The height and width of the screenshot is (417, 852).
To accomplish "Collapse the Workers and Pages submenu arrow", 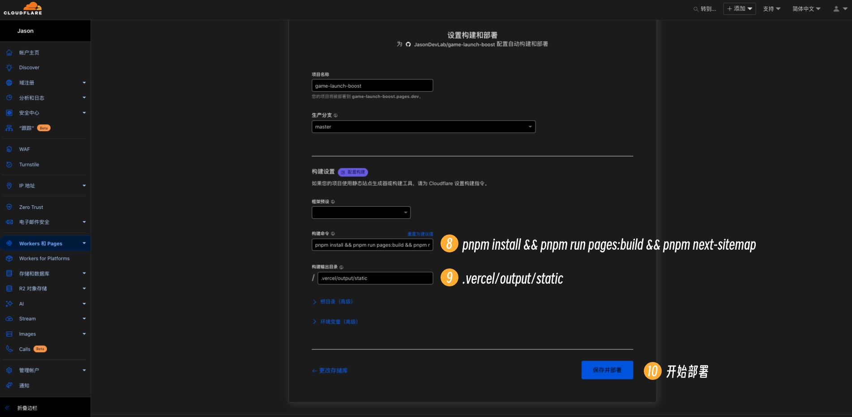I will coord(84,243).
